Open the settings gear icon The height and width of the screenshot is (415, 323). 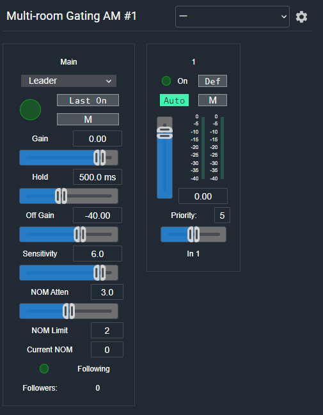(301, 17)
